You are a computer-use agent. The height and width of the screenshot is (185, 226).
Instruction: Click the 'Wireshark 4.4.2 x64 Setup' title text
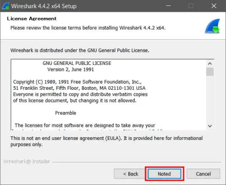pos(44,6)
